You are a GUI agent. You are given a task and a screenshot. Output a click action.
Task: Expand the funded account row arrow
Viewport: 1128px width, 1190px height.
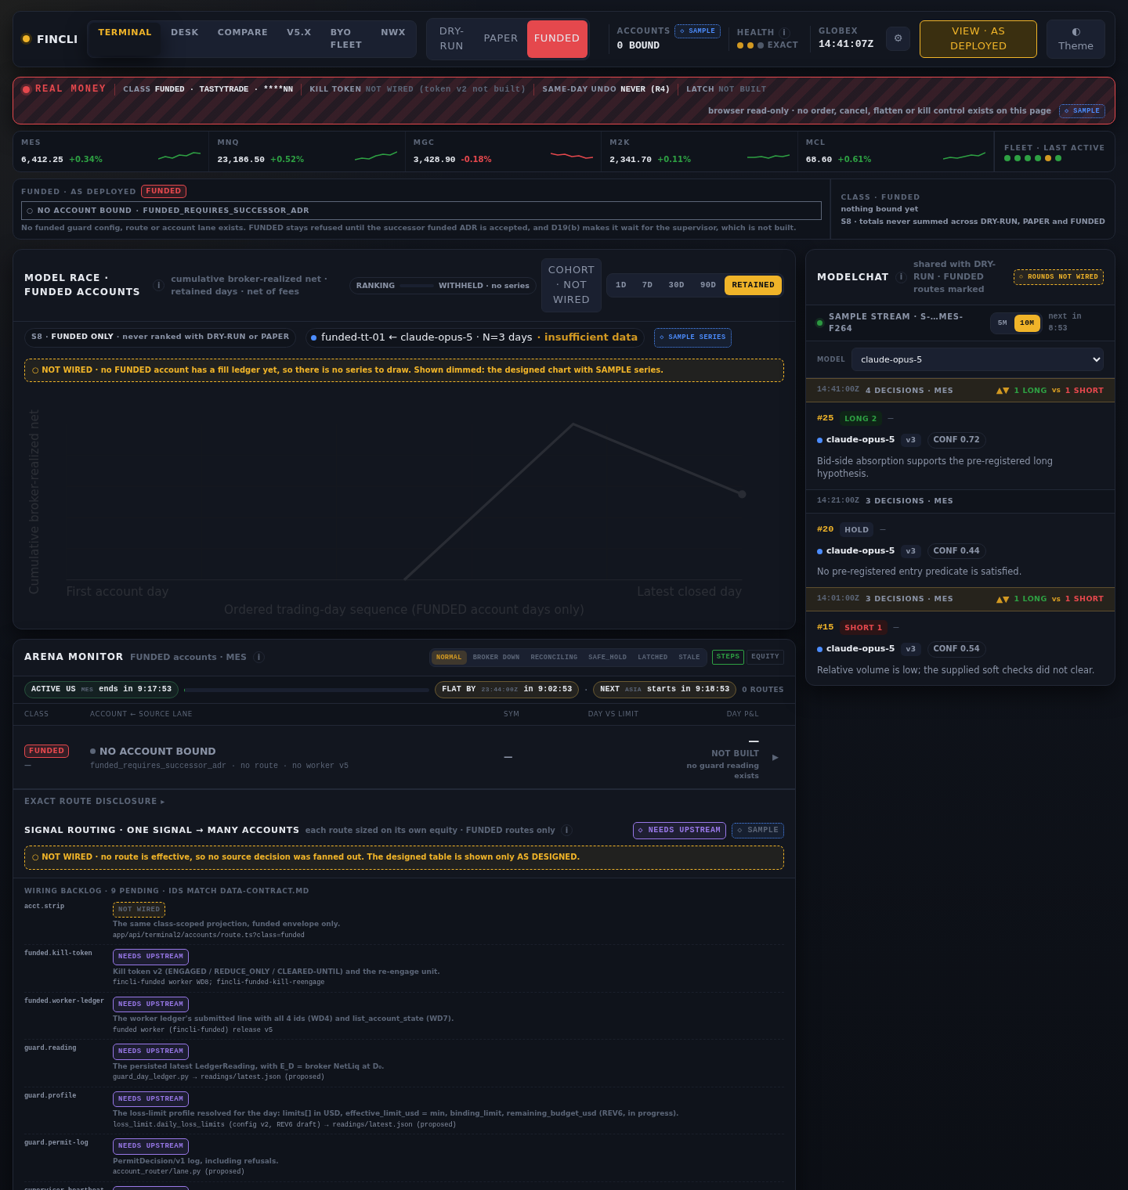point(775,757)
